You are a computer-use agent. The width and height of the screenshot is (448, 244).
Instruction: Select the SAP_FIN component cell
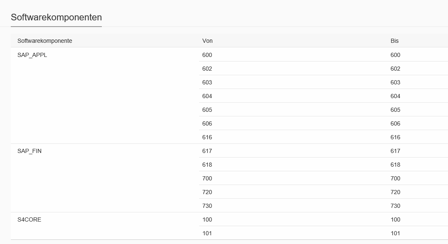tap(30, 151)
